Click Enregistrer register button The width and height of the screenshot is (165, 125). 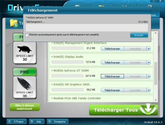click(58, 122)
